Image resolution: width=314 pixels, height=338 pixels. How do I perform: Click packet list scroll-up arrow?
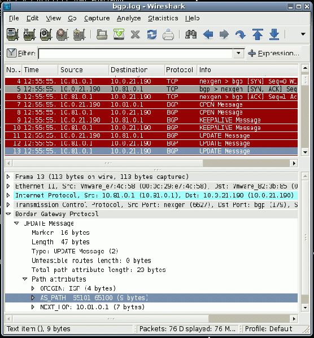coord(305,68)
